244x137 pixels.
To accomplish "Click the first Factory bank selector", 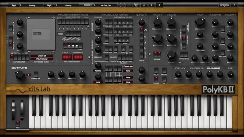I will click(32, 5).
